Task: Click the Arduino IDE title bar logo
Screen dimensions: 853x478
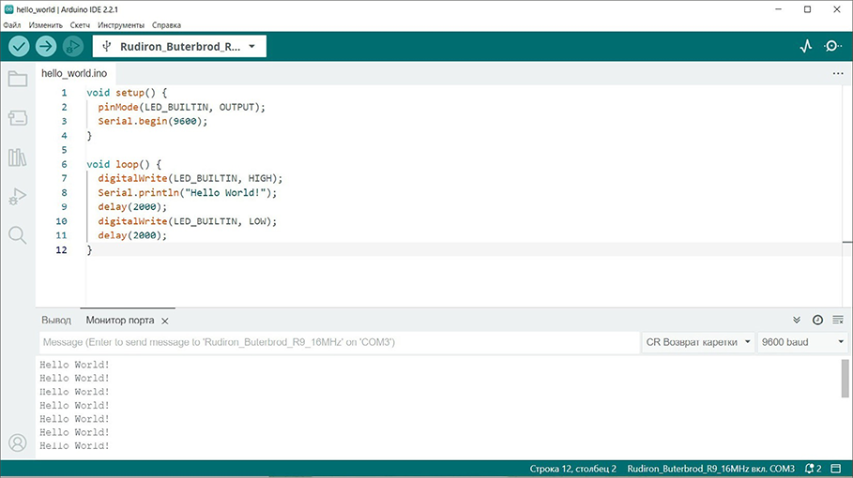Action: (x=8, y=9)
